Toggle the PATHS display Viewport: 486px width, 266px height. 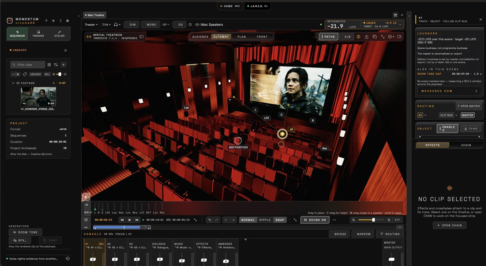coord(328,37)
